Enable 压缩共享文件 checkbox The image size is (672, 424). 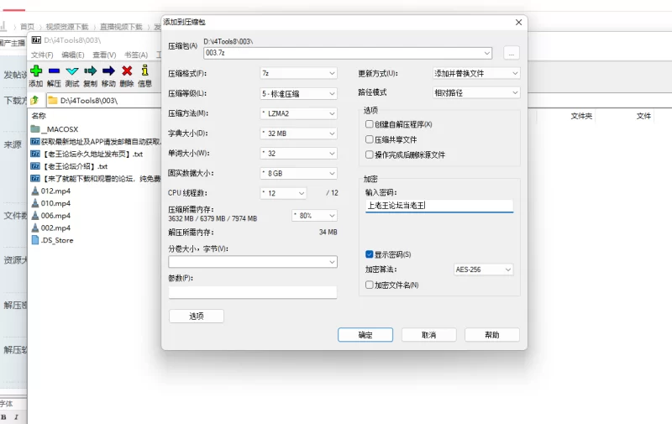[x=369, y=139]
